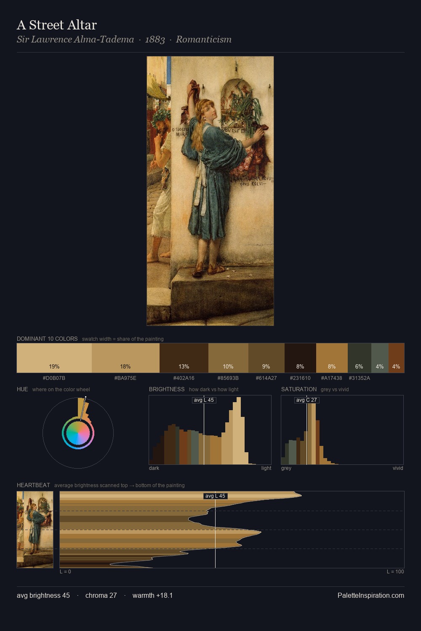Select the near-black 8% swatch #231610
This screenshot has height=631, width=421.
300,358
